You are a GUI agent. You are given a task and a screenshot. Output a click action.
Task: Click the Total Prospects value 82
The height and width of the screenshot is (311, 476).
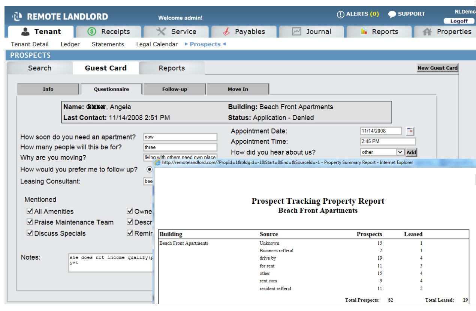pyautogui.click(x=391, y=300)
